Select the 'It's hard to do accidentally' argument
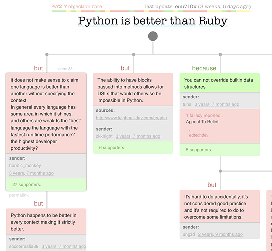Screen dimensions: 272x251 tap(220, 206)
